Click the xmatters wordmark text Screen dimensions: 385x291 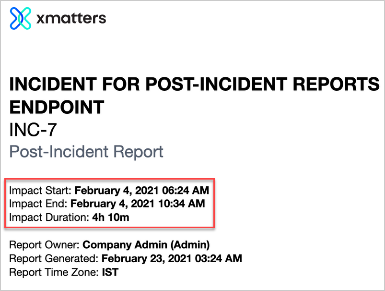(71, 18)
